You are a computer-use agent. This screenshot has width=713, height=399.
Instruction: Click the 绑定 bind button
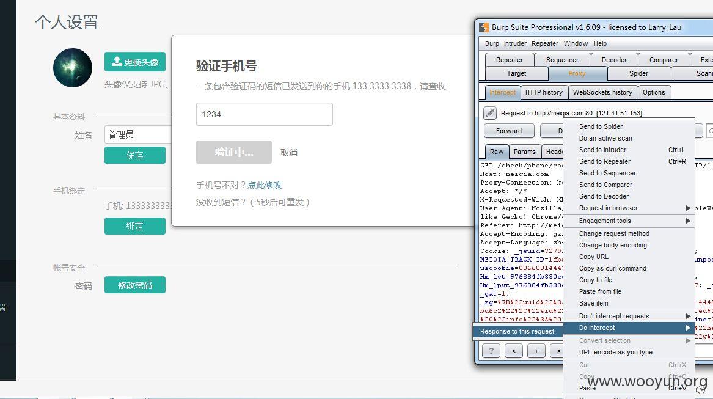click(135, 226)
